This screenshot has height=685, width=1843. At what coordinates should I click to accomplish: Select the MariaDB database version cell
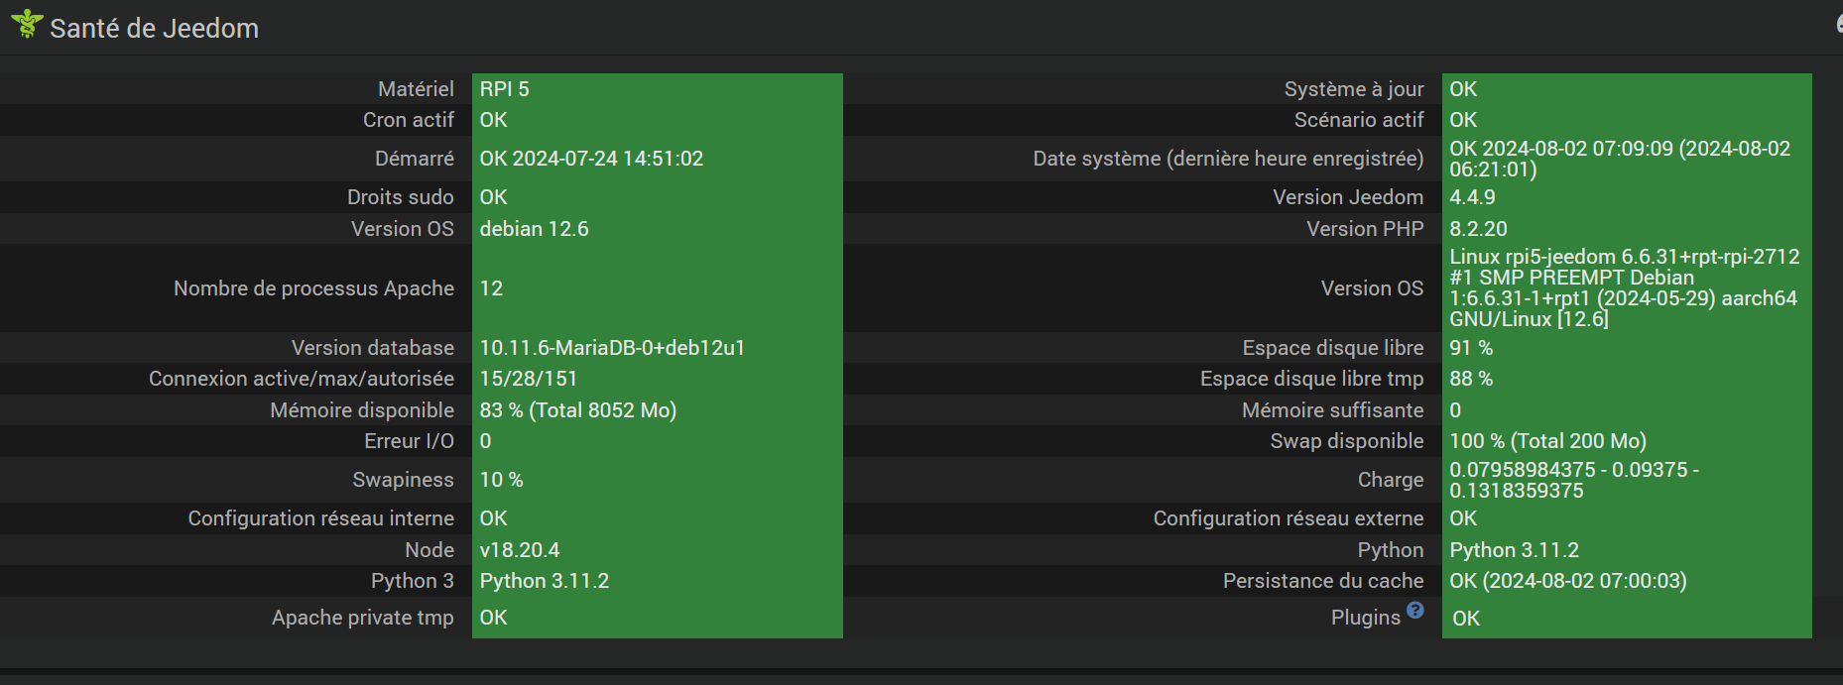tap(612, 348)
